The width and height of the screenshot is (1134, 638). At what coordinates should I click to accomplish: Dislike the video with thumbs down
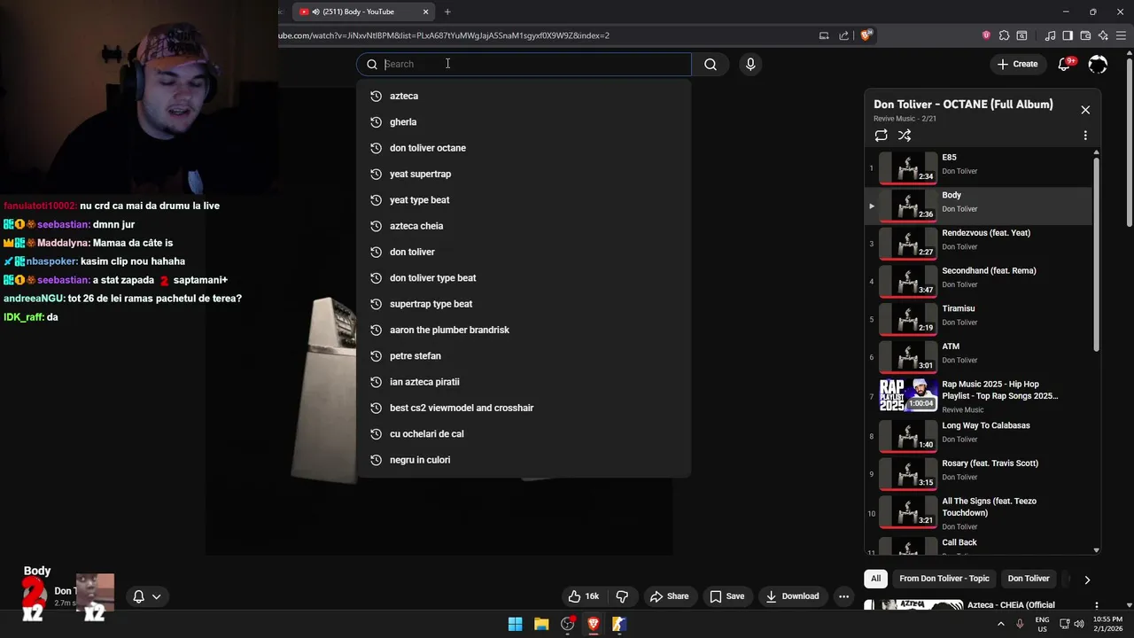622,596
